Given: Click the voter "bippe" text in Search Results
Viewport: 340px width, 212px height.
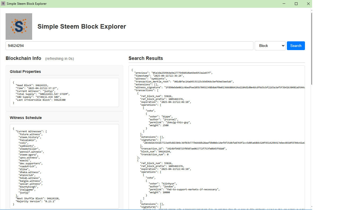Looking at the screenshot, I should pyautogui.click(x=167, y=116).
